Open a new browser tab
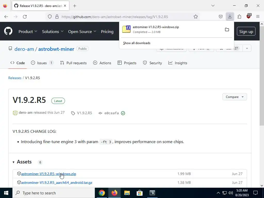 coord(75,6)
